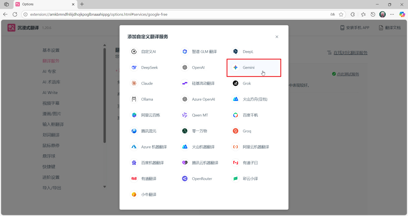
Task: Choose the 硅基流动翻译 icon
Action: click(x=185, y=83)
